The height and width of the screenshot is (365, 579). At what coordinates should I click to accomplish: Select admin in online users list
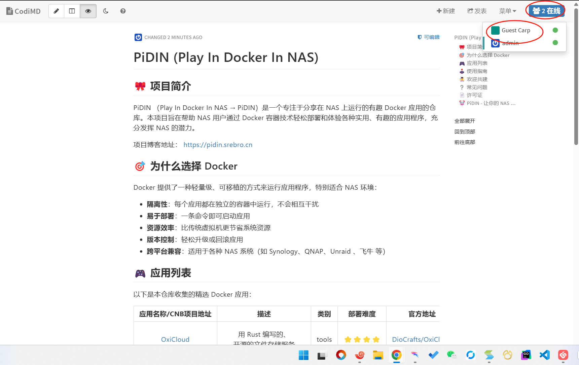510,43
